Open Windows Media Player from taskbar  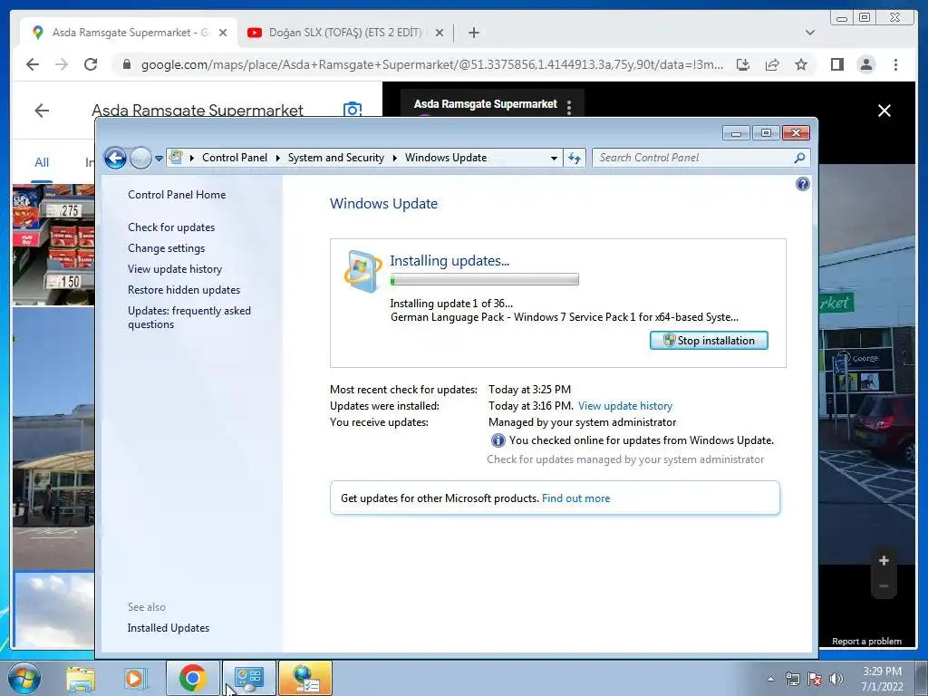[x=134, y=679]
